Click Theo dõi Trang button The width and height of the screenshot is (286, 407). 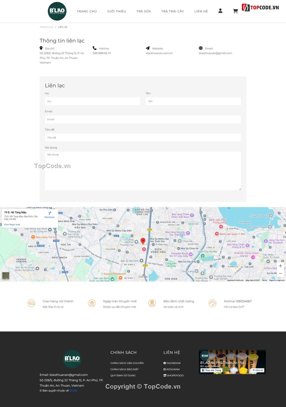[211, 370]
